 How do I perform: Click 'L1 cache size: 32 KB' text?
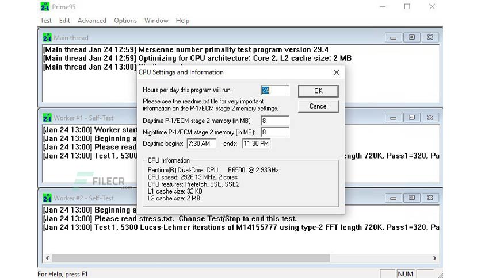(x=175, y=191)
